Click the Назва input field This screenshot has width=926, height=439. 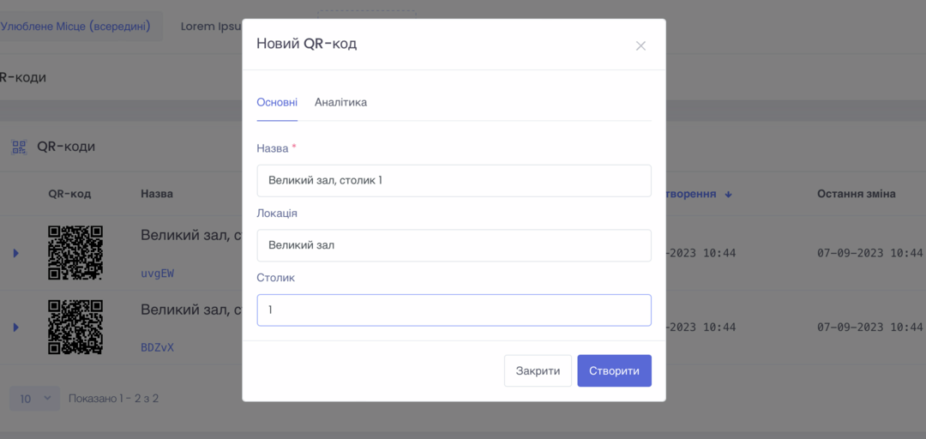(x=454, y=181)
